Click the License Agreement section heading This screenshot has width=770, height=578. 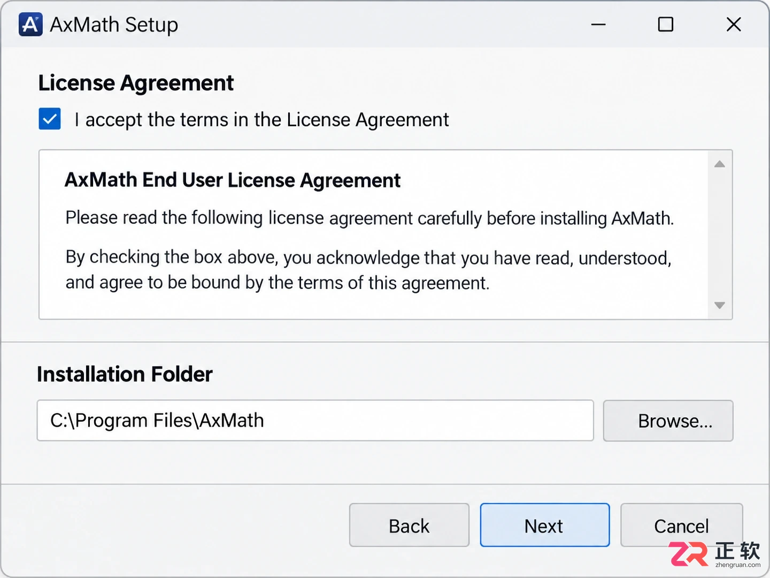(136, 83)
